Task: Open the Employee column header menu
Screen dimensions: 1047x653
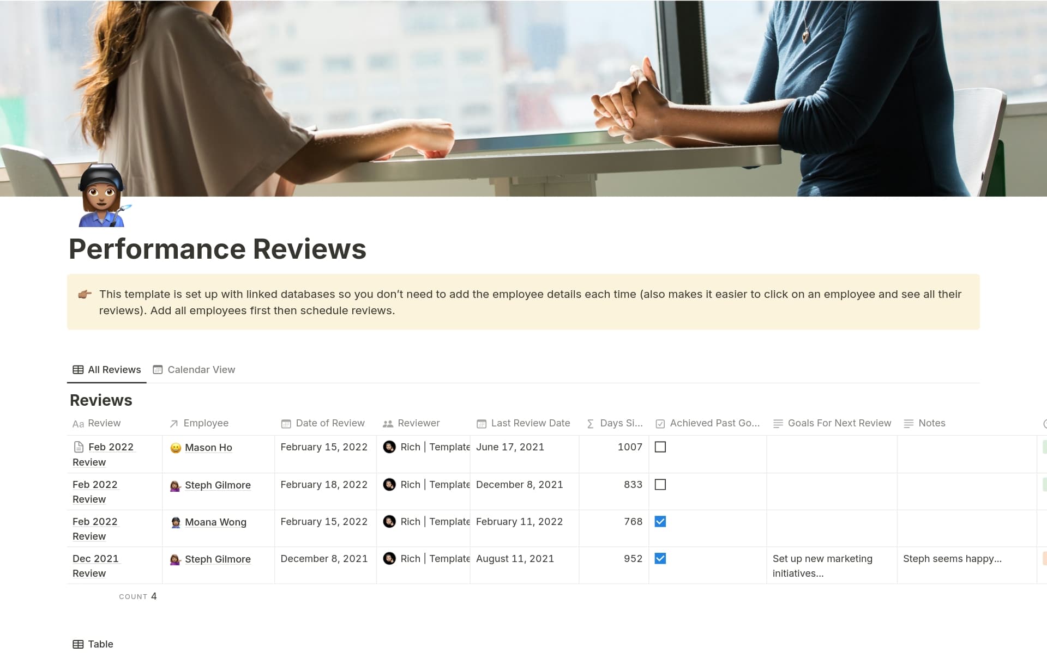Action: point(206,423)
